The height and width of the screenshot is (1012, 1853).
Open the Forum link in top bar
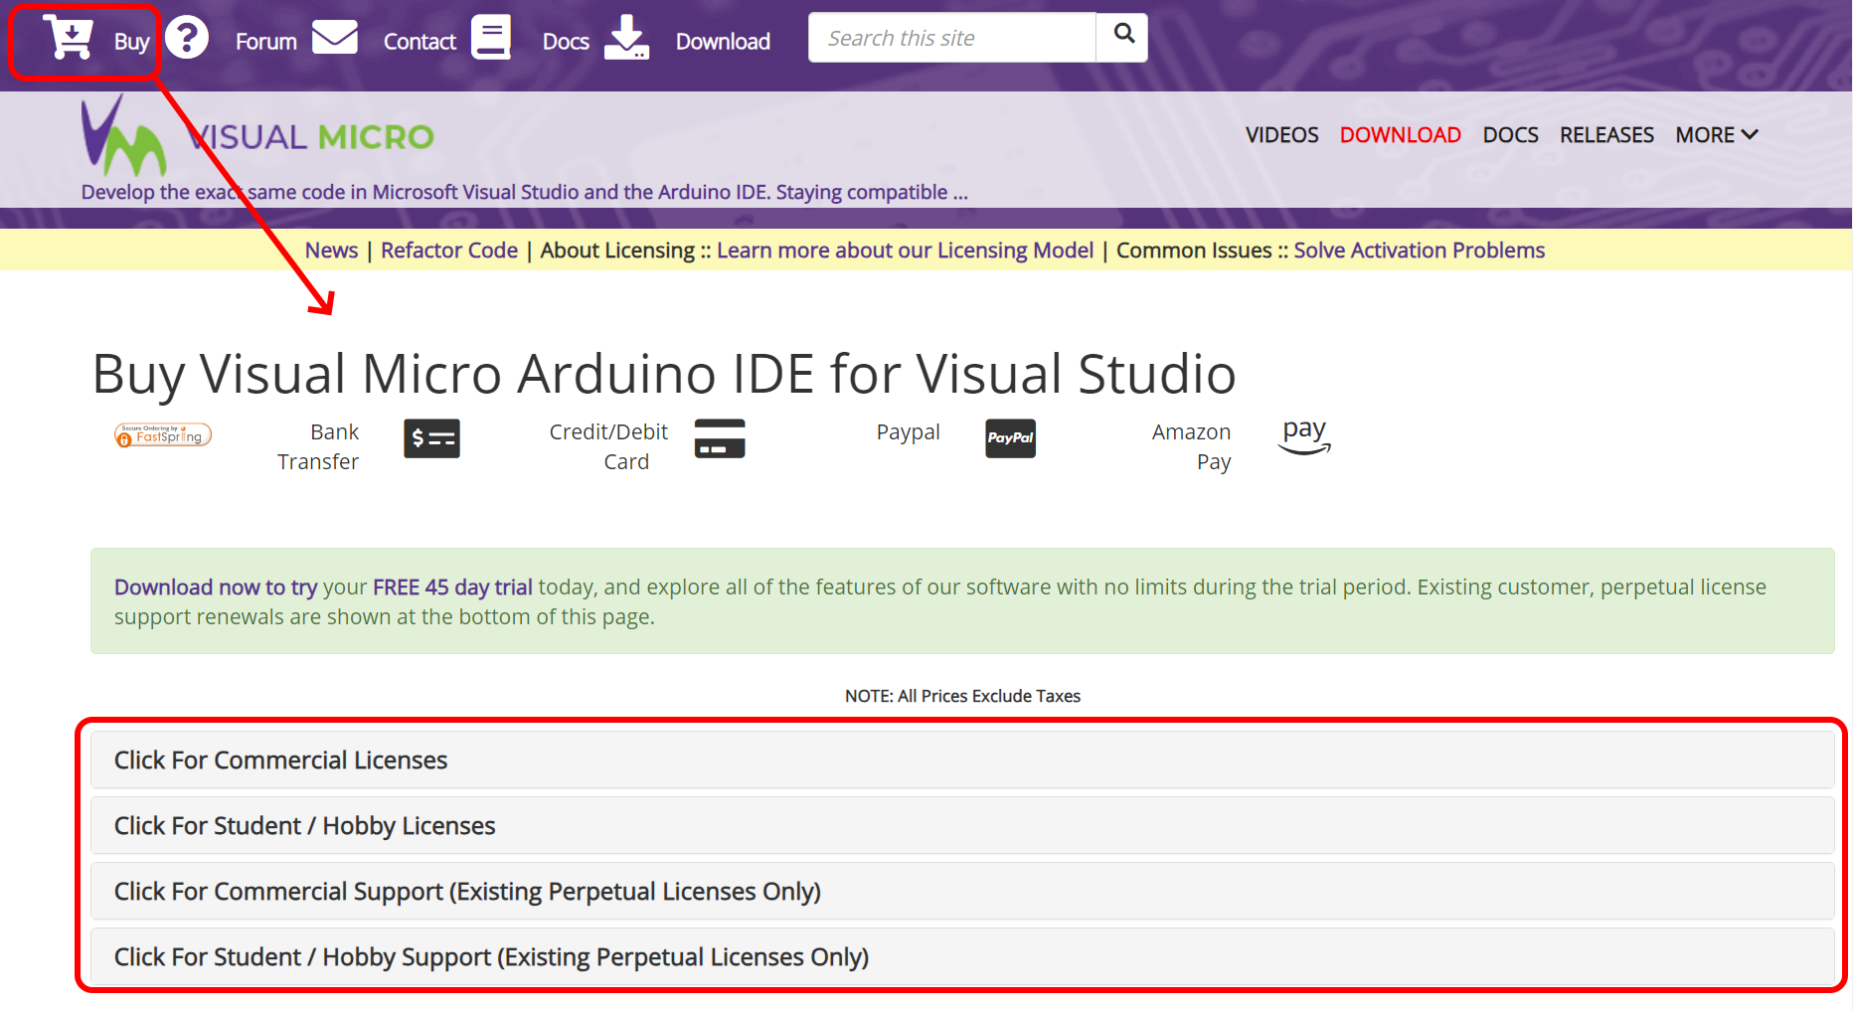point(266,42)
